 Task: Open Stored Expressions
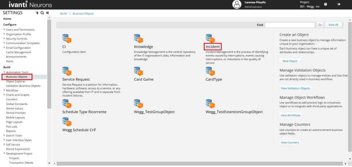tap(18, 149)
